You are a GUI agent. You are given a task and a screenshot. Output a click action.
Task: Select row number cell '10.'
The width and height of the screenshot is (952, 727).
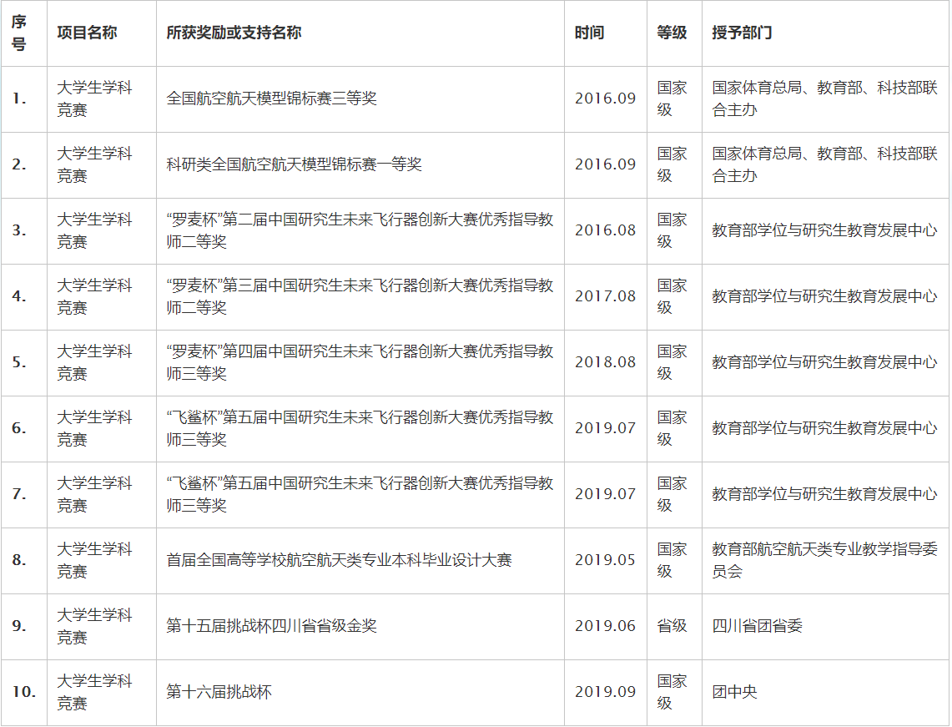click(23, 693)
